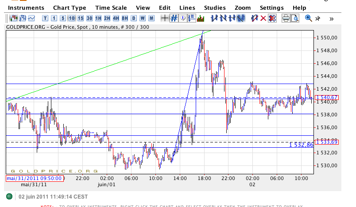Expand the toolbar overflow chevron
This screenshot has width=356, height=207.
[x=330, y=19]
